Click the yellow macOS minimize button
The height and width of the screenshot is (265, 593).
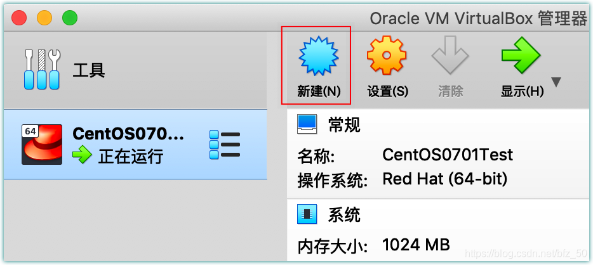pyautogui.click(x=44, y=18)
